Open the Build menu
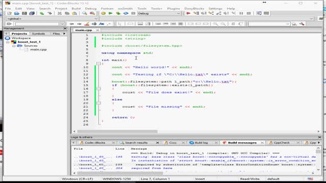This screenshot has height=183, width=326. 76,9
